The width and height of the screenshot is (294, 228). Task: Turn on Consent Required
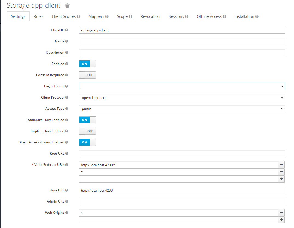coord(87,75)
